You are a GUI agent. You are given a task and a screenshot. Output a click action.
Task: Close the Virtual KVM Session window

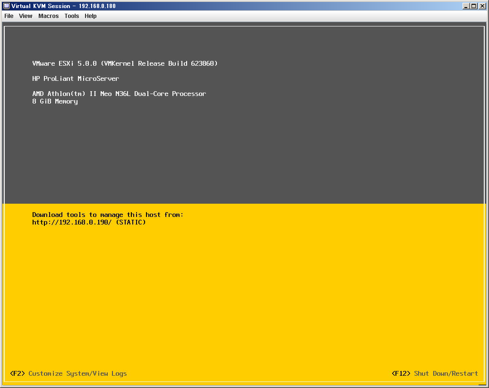click(x=482, y=6)
